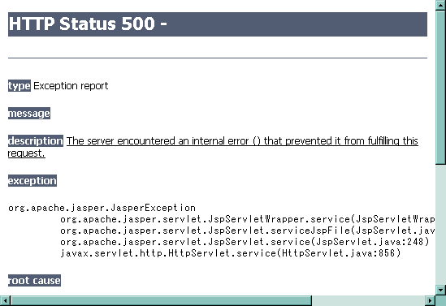Image resolution: width=446 pixels, height=306 pixels.
Task: Click the horizontal scrollbar right arrow
Action: coord(430,300)
